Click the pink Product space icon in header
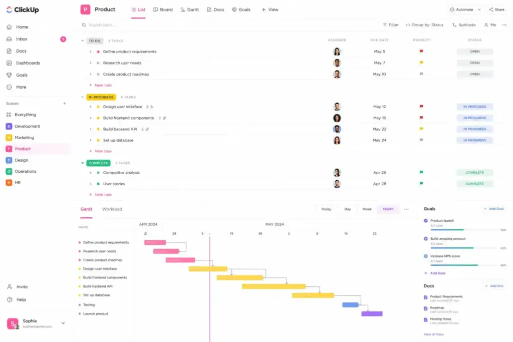The width and height of the screenshot is (513, 342). click(85, 10)
